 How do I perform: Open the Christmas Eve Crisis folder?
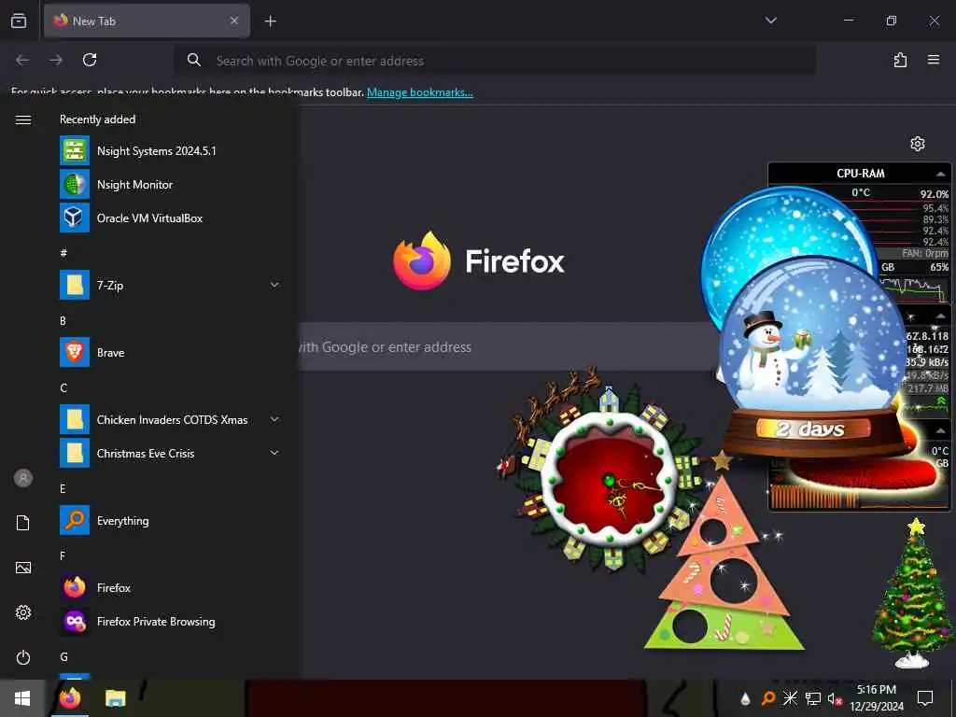coord(168,453)
